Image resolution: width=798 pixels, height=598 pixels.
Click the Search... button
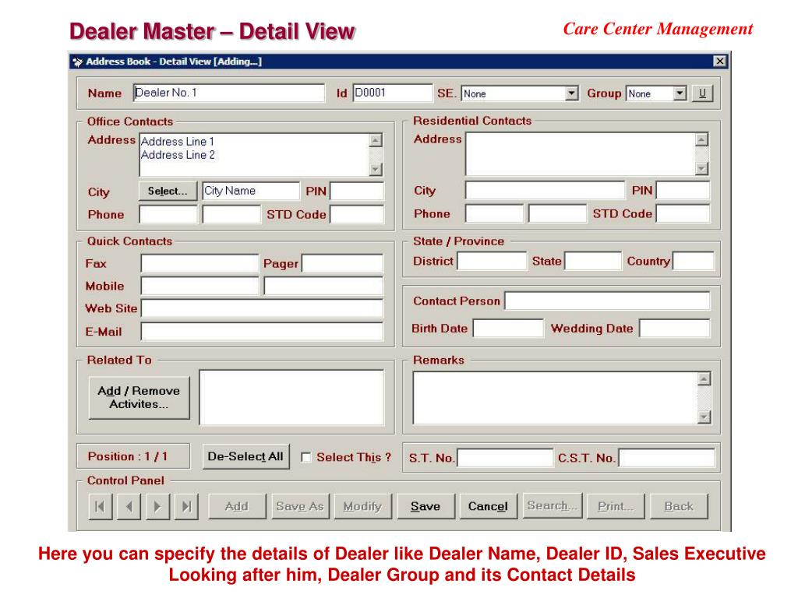(553, 506)
